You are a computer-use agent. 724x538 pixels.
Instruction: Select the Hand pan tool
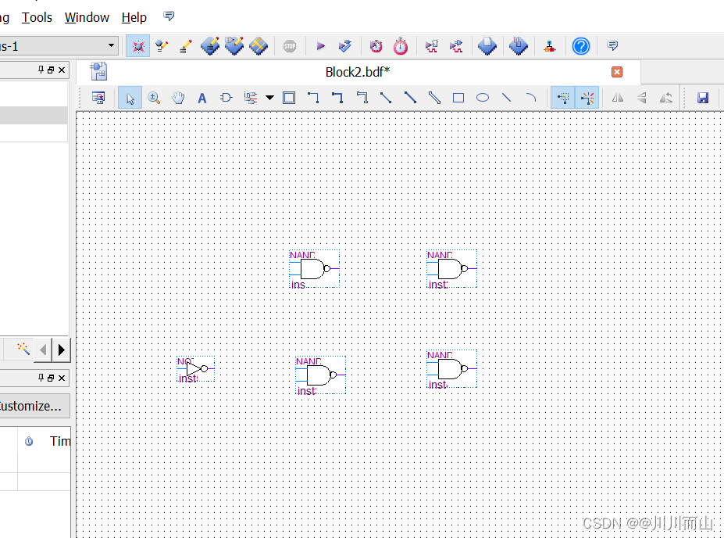click(x=178, y=98)
